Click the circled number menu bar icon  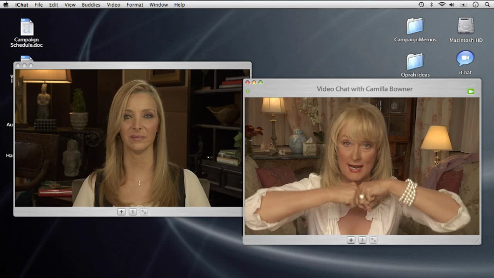tap(475, 5)
